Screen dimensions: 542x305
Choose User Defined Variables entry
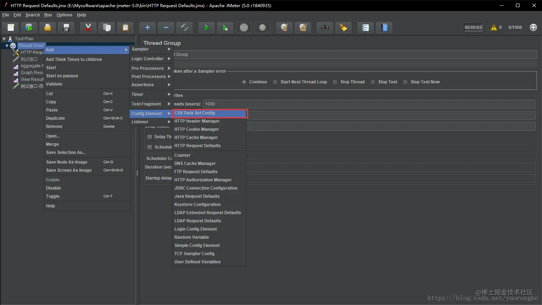(x=209, y=262)
